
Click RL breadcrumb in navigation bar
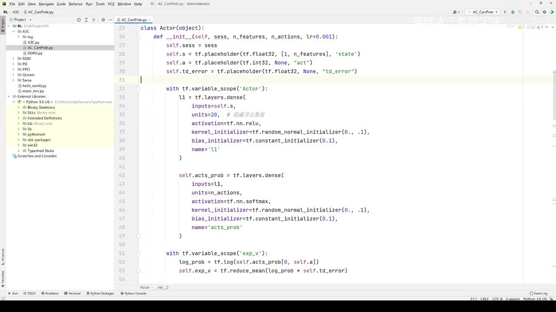[6, 12]
